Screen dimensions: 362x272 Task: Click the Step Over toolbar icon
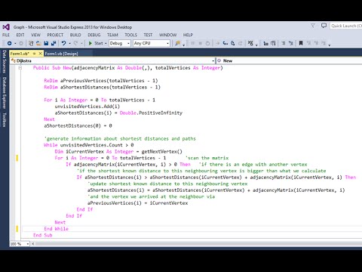click(233, 43)
